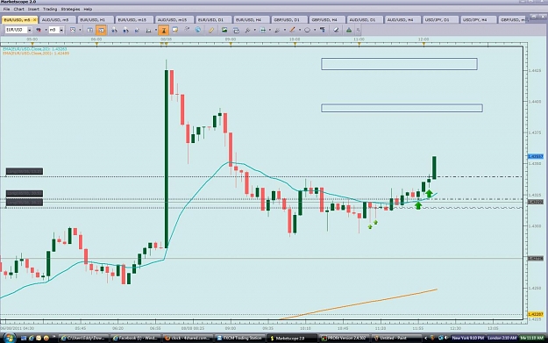
Task: Open the Strategies menu
Action: (x=70, y=9)
